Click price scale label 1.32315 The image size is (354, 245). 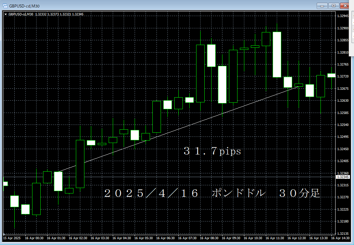pyautogui.click(x=343, y=185)
